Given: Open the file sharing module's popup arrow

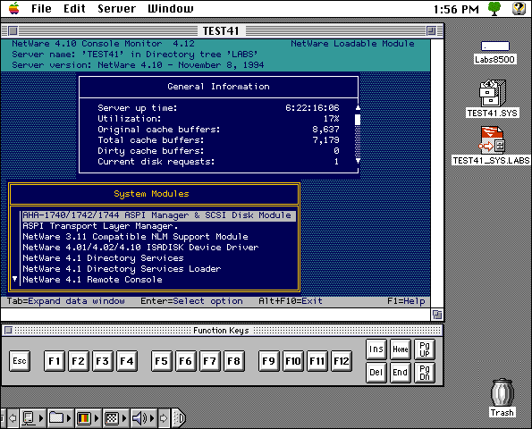Looking at the screenshot, I should click(69, 417).
